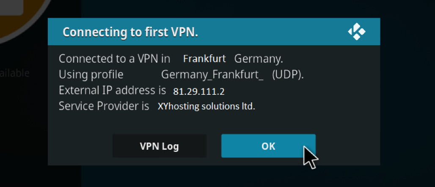This screenshot has width=435, height=187.
Task: Click the provider name XYhosting solutions ltd.
Action: (x=206, y=106)
